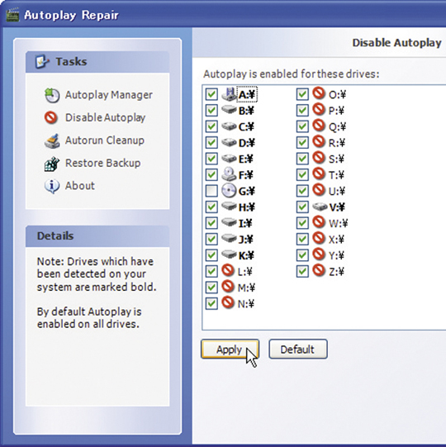Open the Autorun Cleanup task
The height and width of the screenshot is (447, 446).
(105, 140)
